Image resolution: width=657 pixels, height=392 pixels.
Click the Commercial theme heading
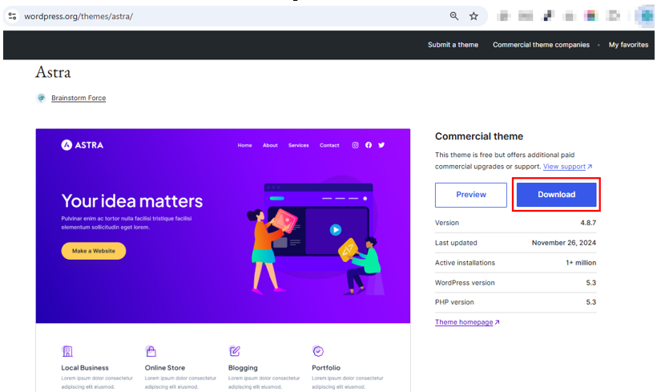[479, 136]
